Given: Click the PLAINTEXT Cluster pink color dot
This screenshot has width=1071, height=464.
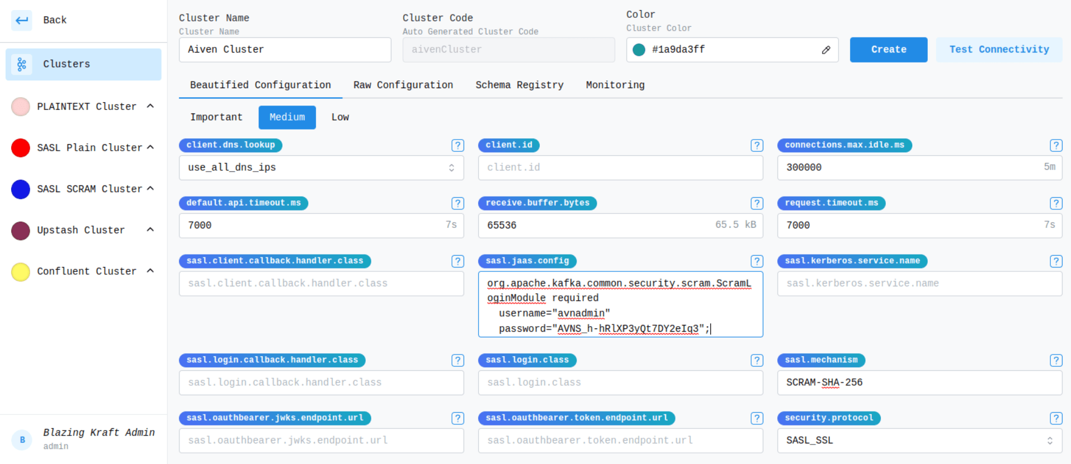Looking at the screenshot, I should (21, 106).
